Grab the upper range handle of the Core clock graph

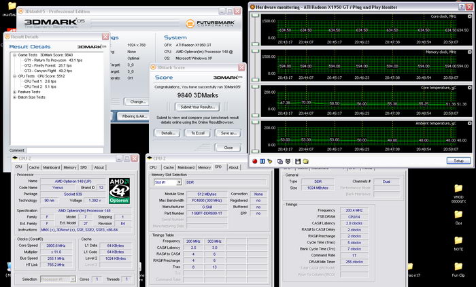[256, 16]
